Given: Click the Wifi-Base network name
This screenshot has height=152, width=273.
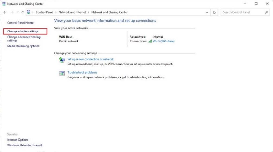Looking at the screenshot, I should click(66, 37).
